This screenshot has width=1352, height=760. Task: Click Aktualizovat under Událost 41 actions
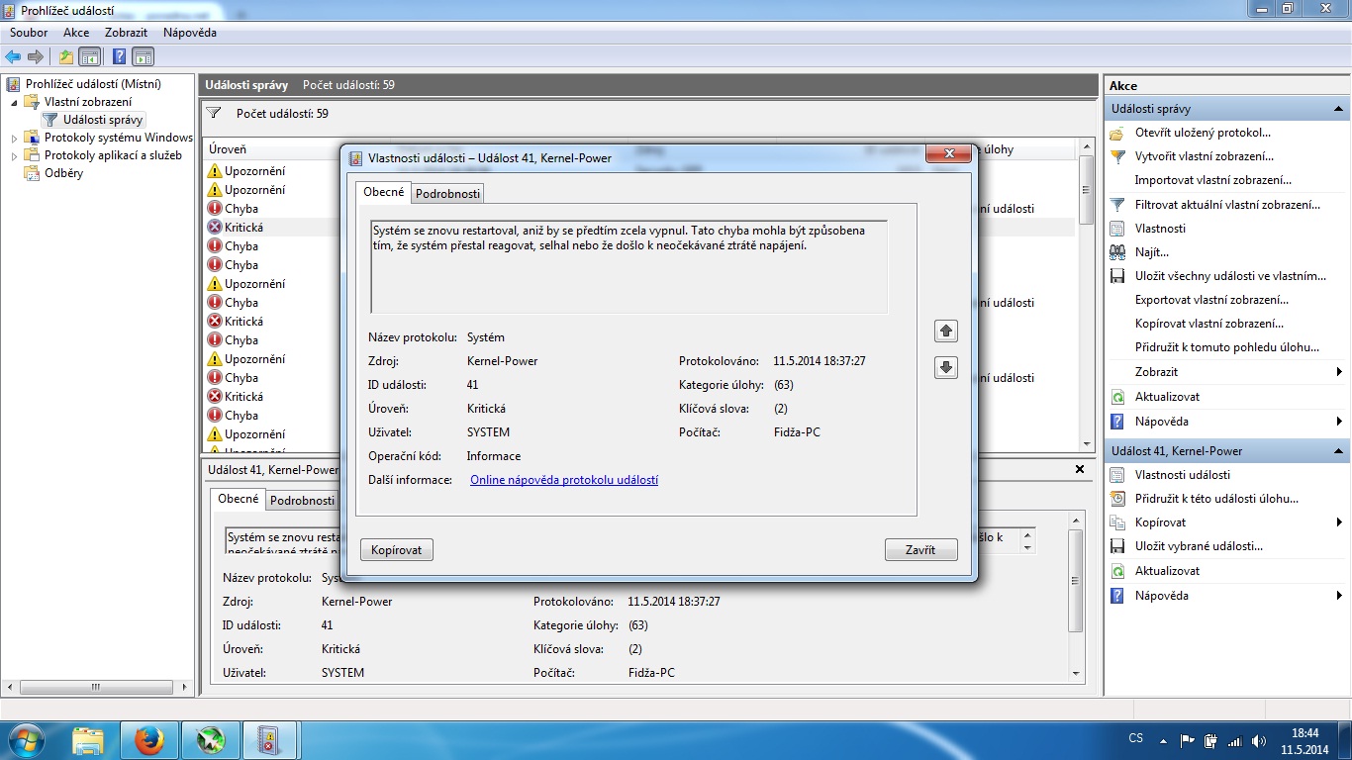1167,571
